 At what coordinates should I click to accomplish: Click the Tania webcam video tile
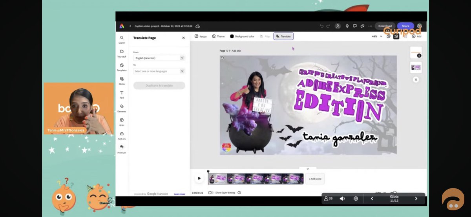(x=78, y=108)
